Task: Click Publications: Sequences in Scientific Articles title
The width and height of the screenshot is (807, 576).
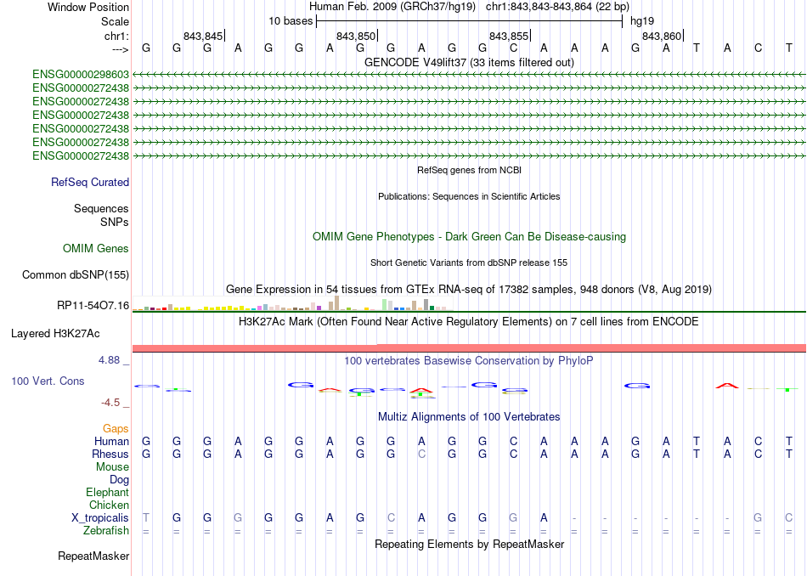Action: pos(469,196)
